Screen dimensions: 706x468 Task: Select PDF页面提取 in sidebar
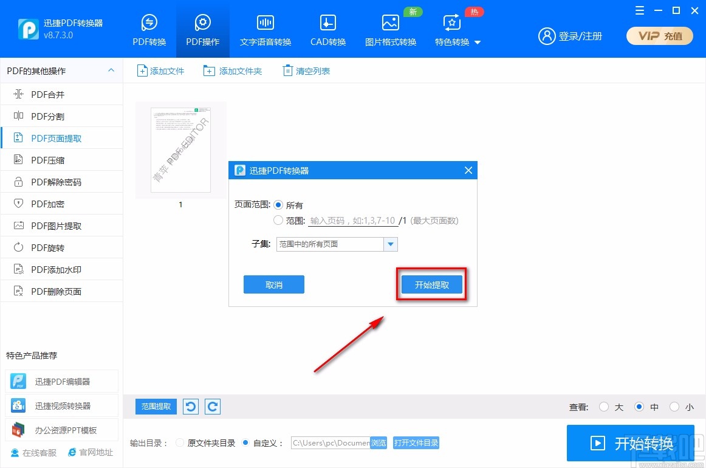click(62, 138)
